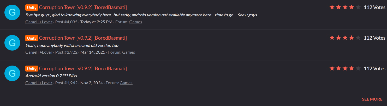The height and width of the screenshot is (106, 387).
Task: Click the avatar on the Post #1,942 row
Action: (x=12, y=73)
